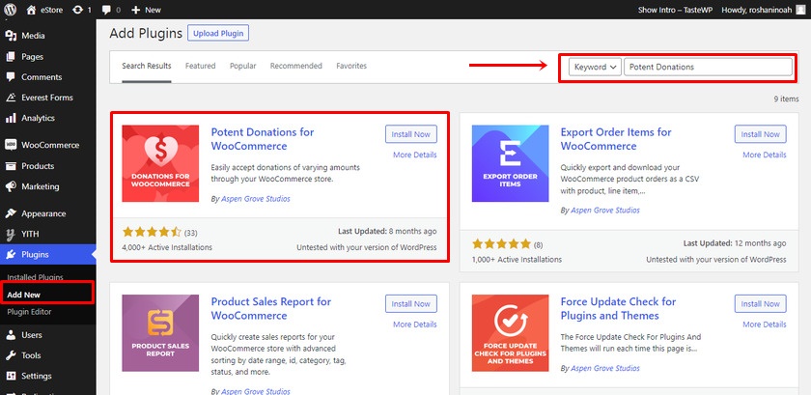Open Installed Plugins submenu item
Screen dimensions: 811x395
[35, 277]
